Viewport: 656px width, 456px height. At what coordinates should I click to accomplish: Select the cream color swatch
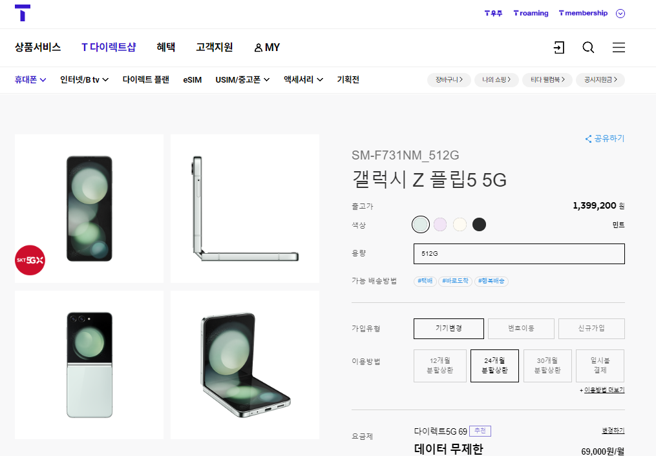[x=460, y=224]
